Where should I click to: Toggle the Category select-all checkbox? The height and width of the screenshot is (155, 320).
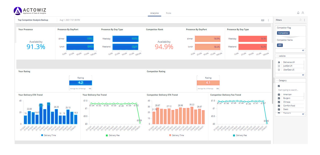tap(279, 86)
